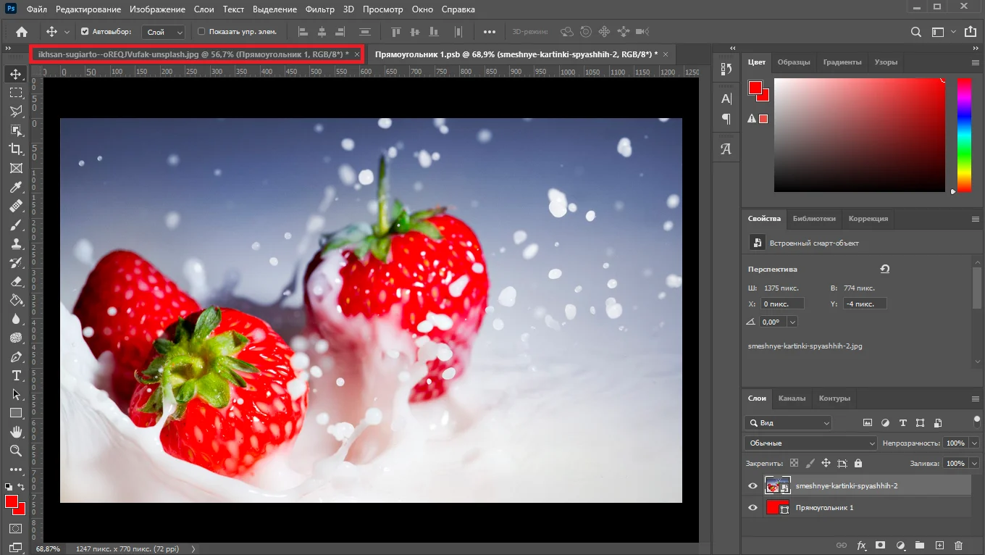Switch to the Каналы tab
Viewport: 985px width, 555px height.
tap(792, 398)
